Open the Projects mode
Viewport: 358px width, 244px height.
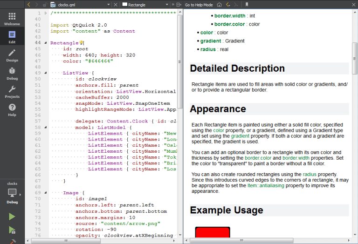[12, 92]
